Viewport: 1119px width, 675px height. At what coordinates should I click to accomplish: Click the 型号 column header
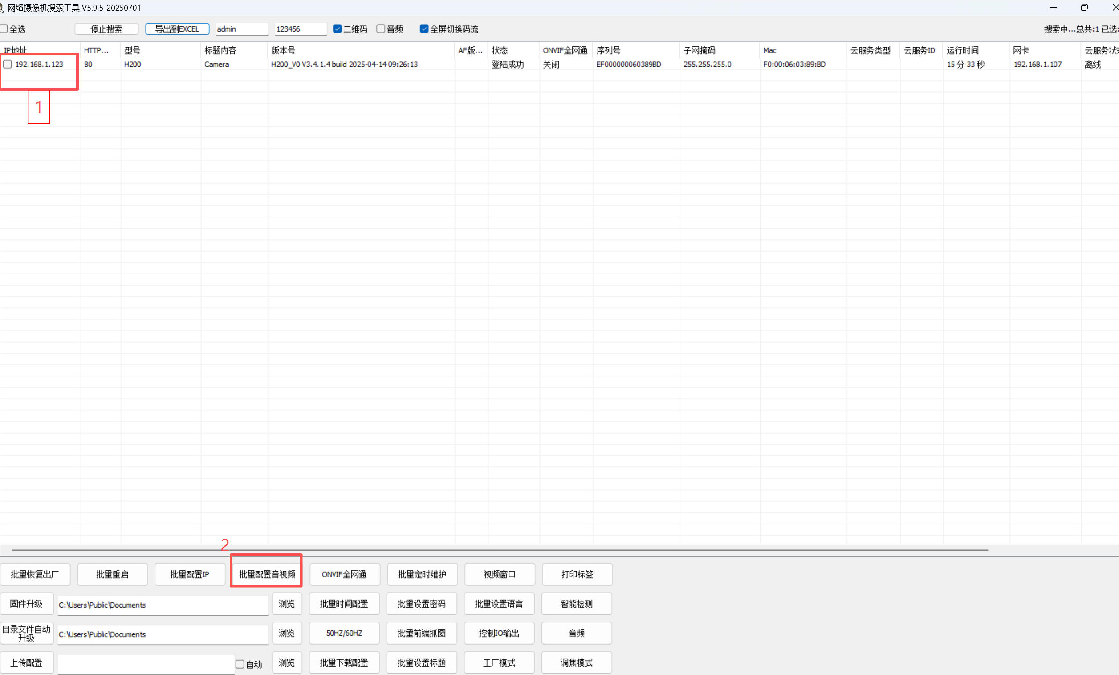[x=161, y=50]
